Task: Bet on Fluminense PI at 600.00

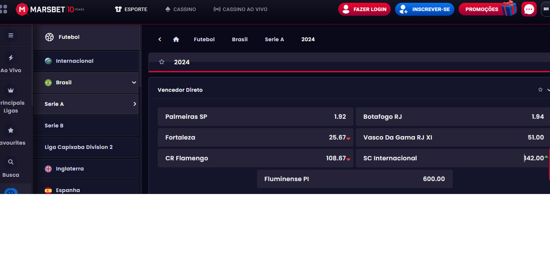Action: 354,179
